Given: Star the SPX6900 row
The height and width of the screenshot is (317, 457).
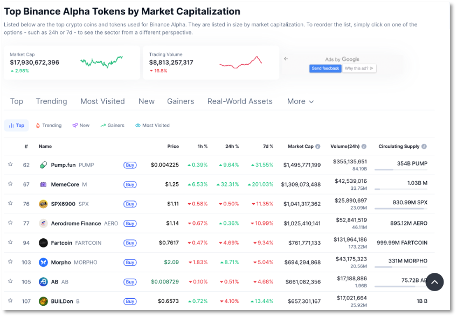Looking at the screenshot, I should [10, 204].
